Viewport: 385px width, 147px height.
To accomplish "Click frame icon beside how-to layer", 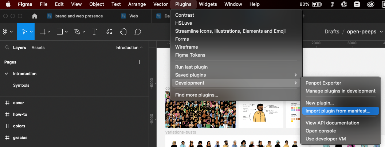I will [7, 114].
